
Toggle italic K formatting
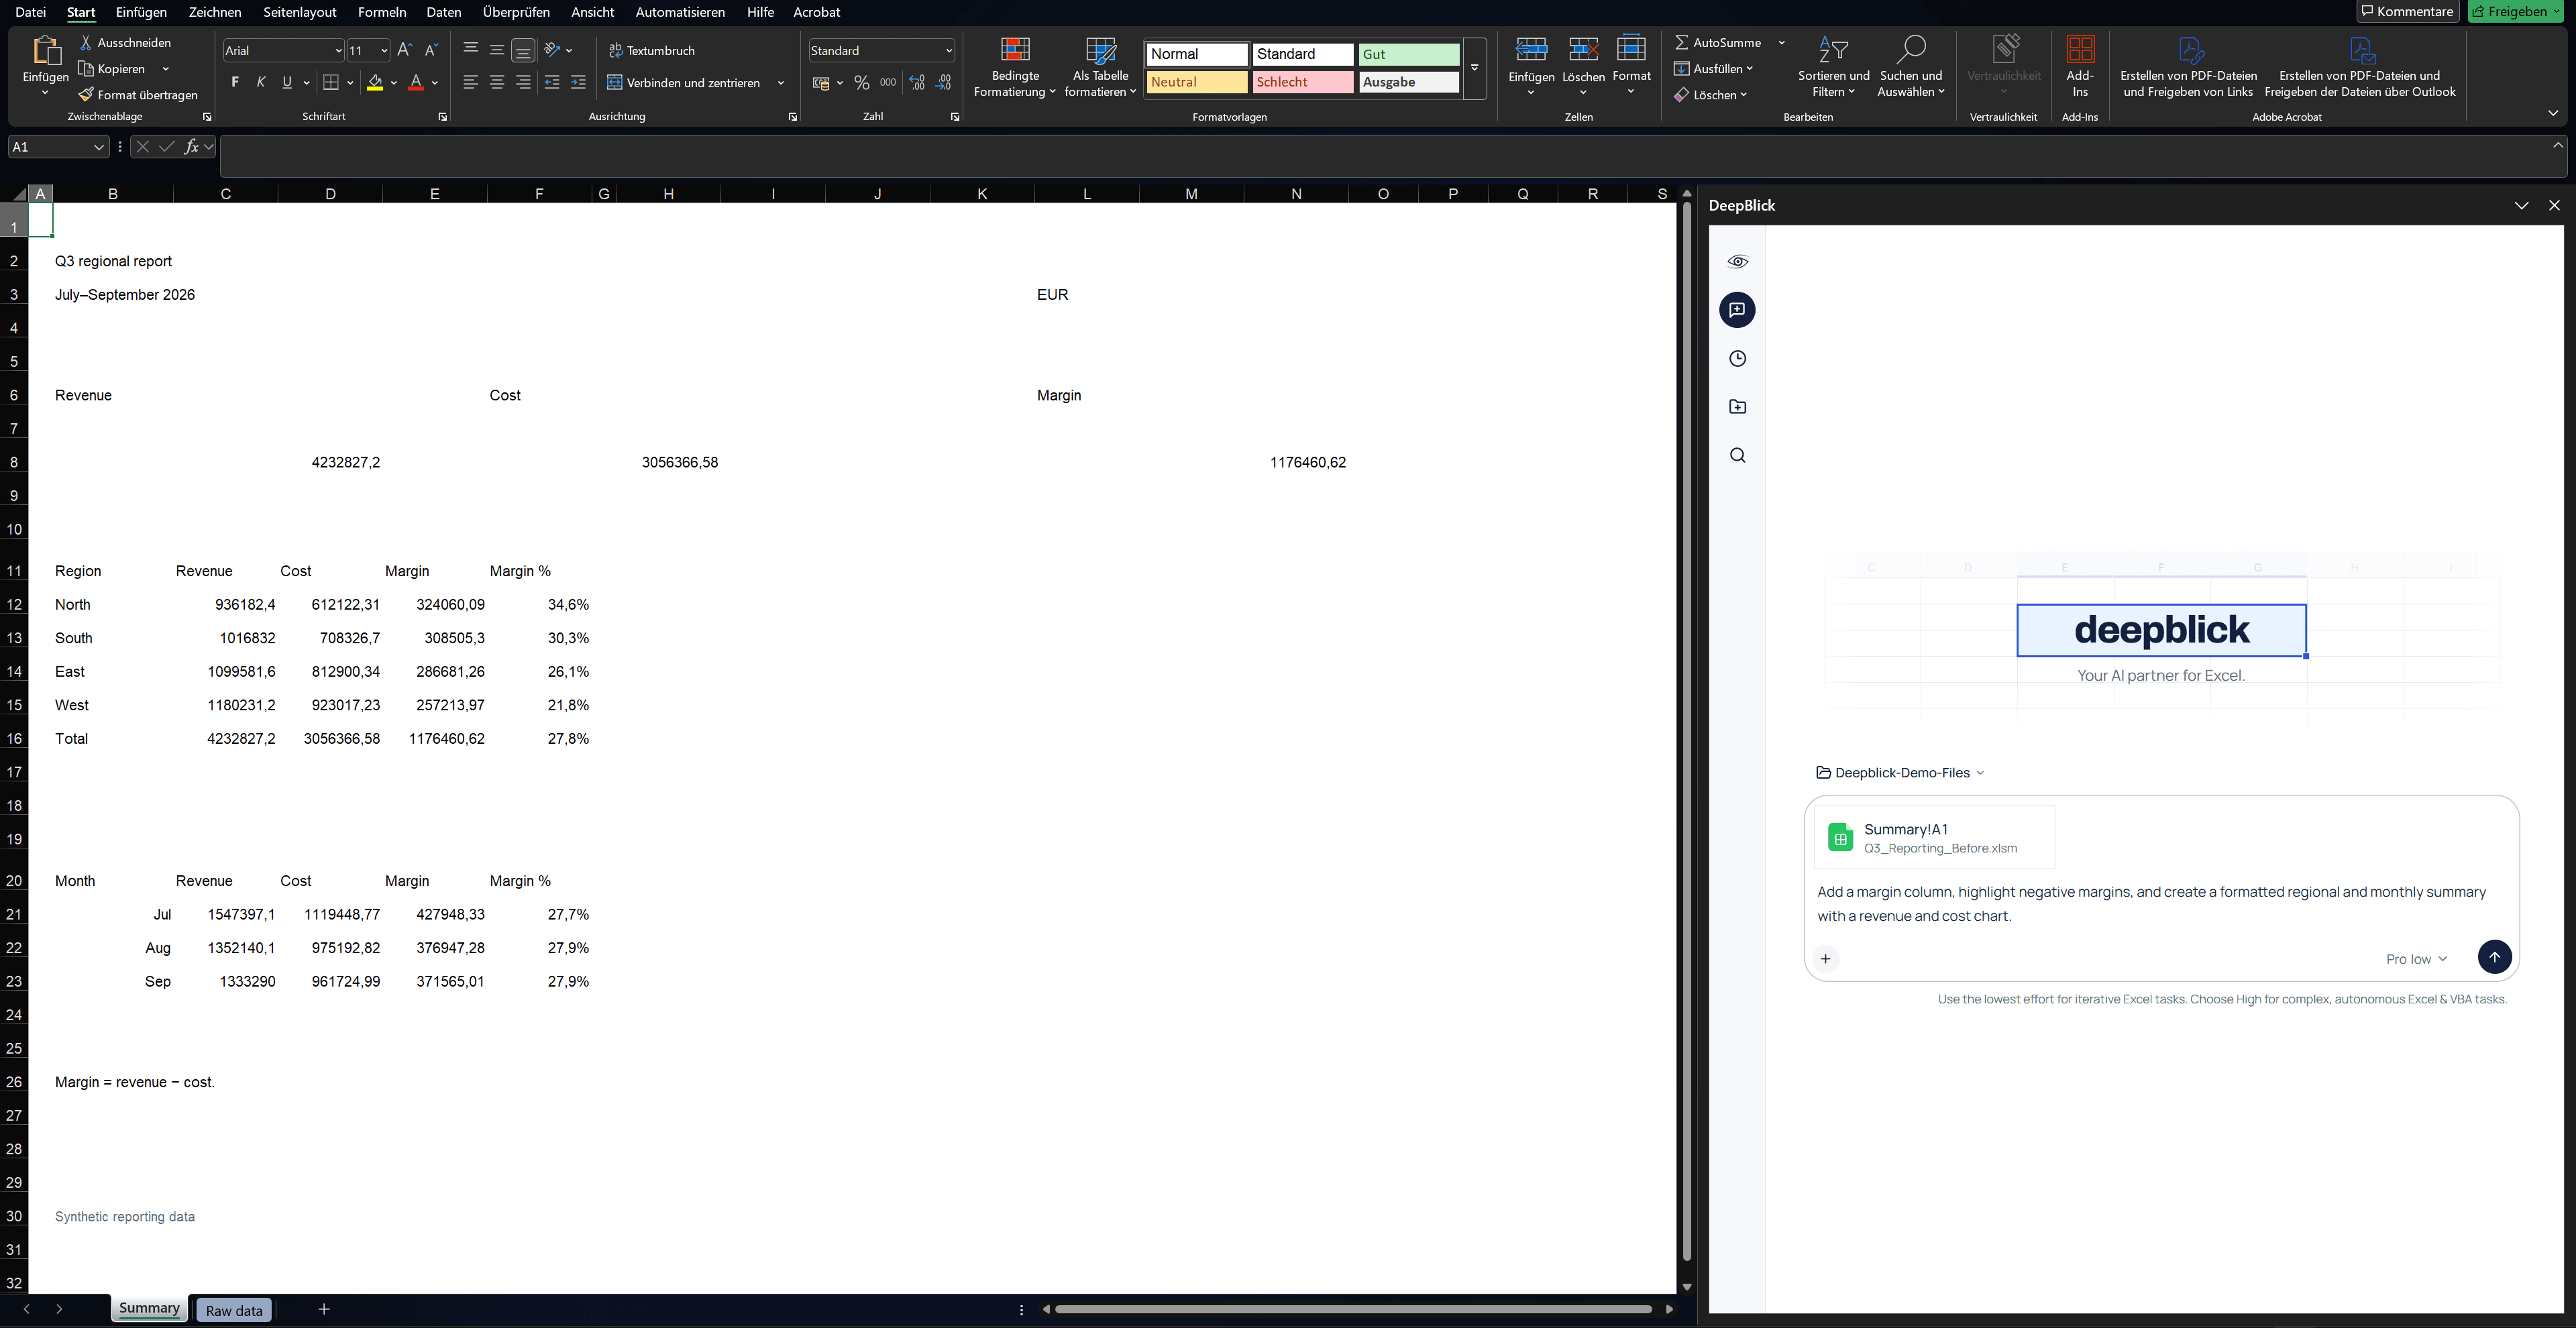pos(261,83)
